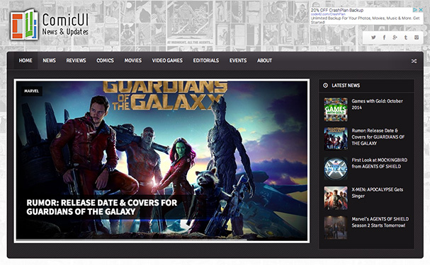Click the SHIELD logo thumbnail
Image resolution: width=430 pixels, height=265 pixels.
(x=336, y=168)
